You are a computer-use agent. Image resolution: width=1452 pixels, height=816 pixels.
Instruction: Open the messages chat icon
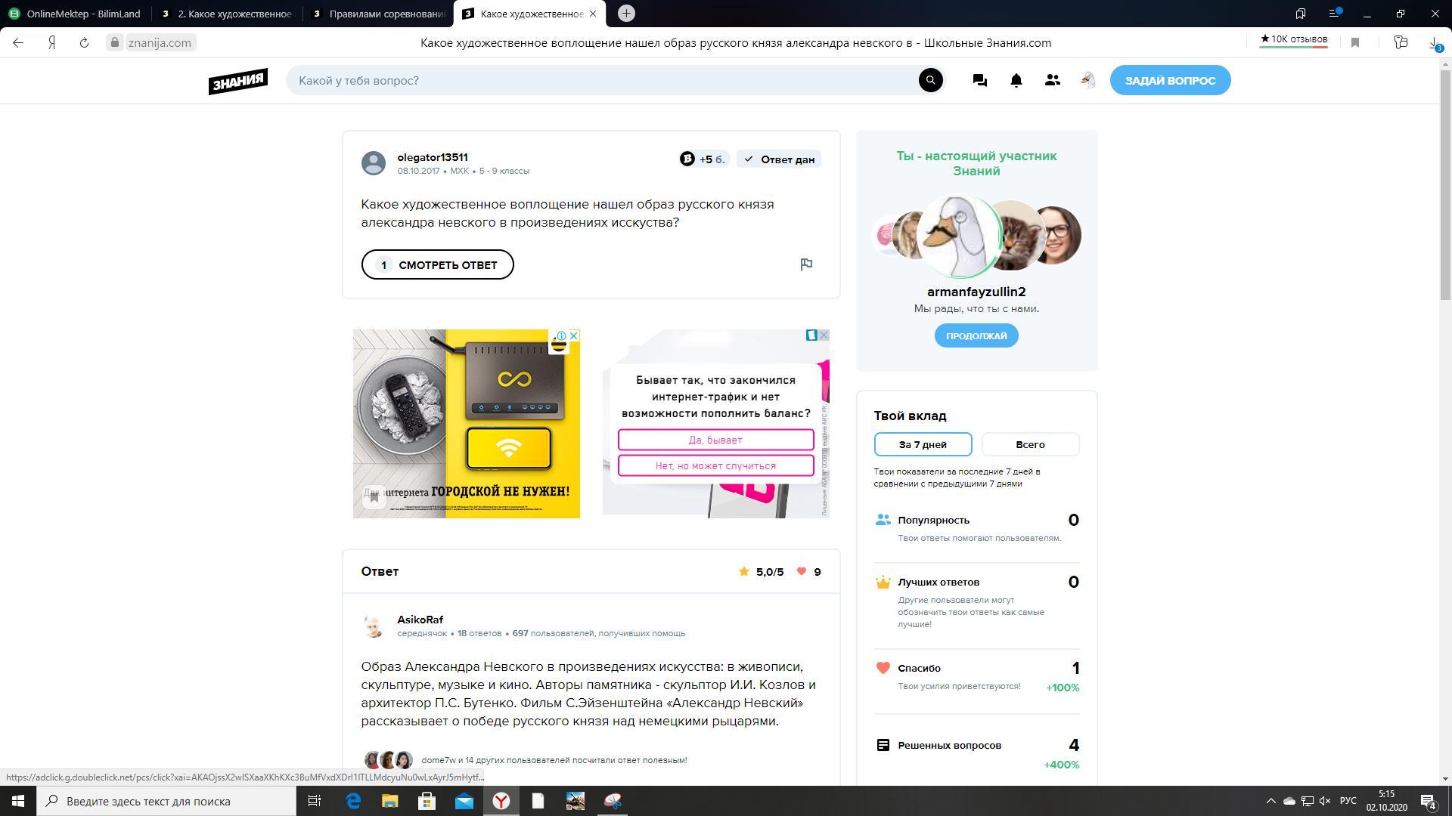click(979, 80)
